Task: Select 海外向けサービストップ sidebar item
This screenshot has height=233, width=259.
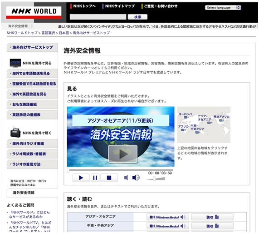Action: click(32, 47)
